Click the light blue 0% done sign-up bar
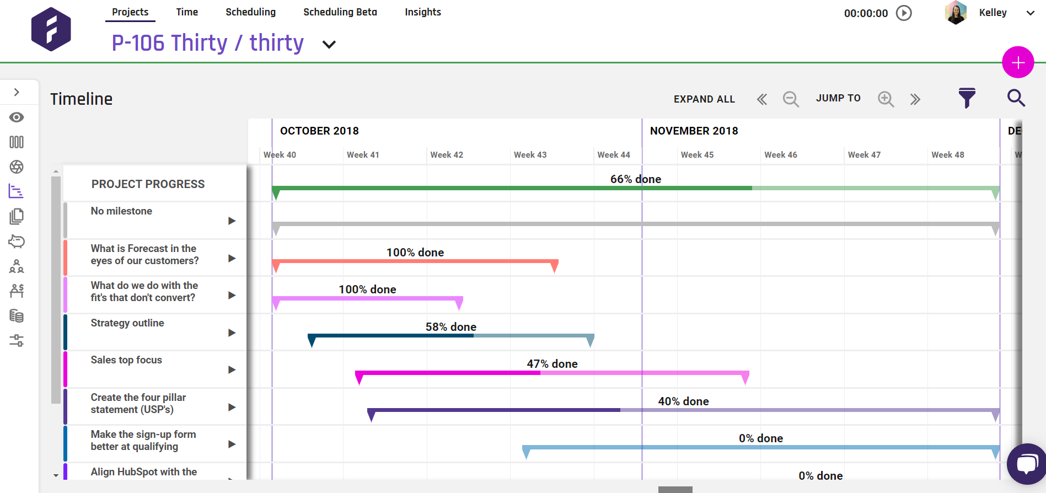Image resolution: width=1046 pixels, height=493 pixels. click(x=761, y=447)
